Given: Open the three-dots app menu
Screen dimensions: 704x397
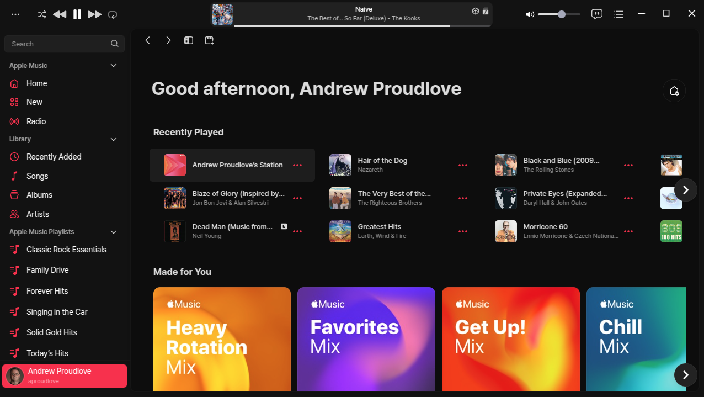Looking at the screenshot, I should [x=15, y=14].
